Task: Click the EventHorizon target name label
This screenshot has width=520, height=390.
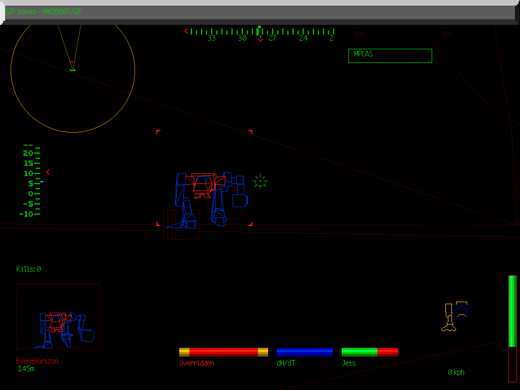Action: tap(37, 361)
